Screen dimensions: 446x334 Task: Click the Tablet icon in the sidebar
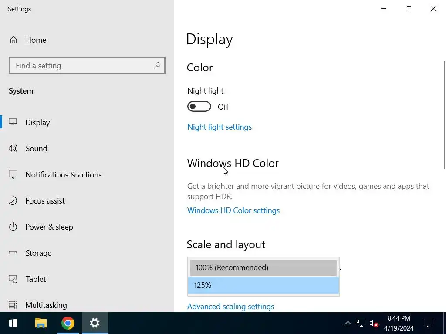coord(13,279)
